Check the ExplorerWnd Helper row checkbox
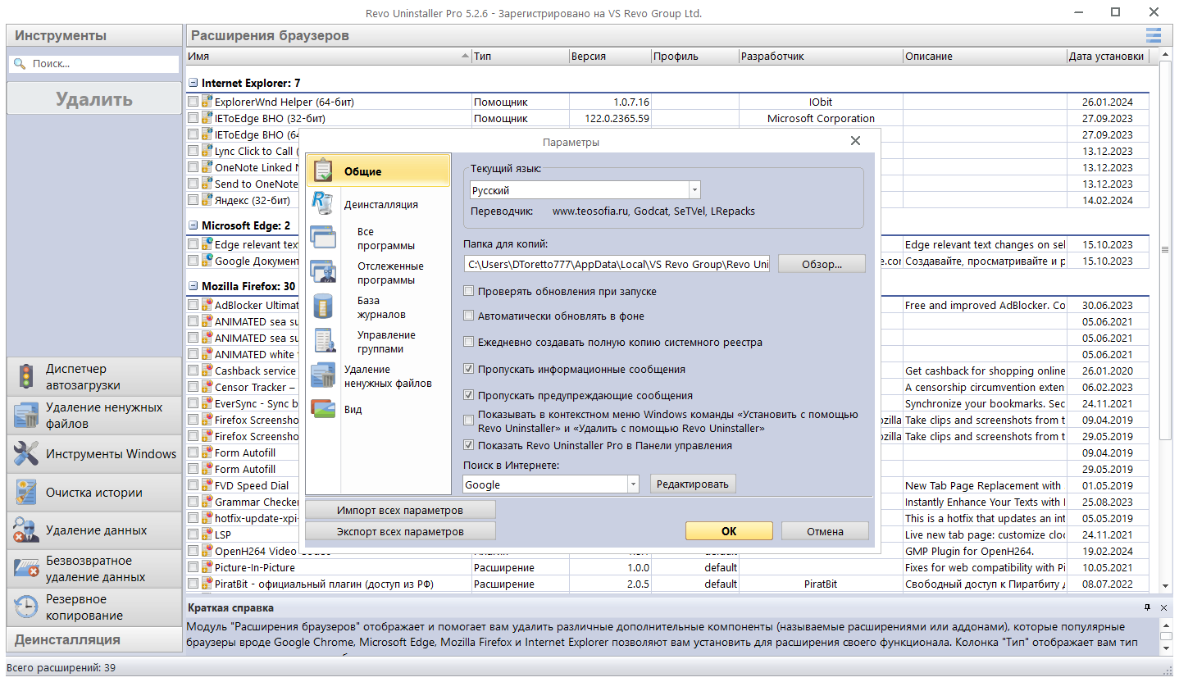Viewport: 1179px width, 682px height. pos(193,102)
